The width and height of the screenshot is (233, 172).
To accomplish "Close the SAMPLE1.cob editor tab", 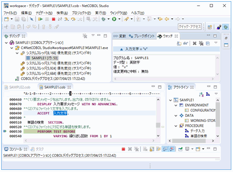I will [69, 87].
